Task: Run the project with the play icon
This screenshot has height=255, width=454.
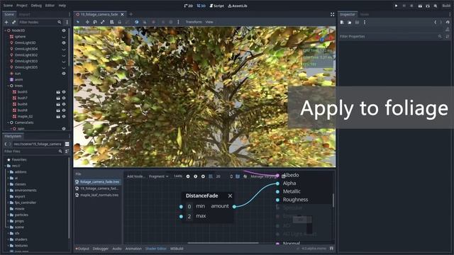Action: coord(396,6)
